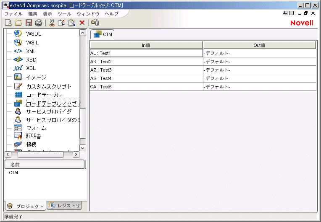Select the XSL icon in tree
321x222 pixels.
18,68
